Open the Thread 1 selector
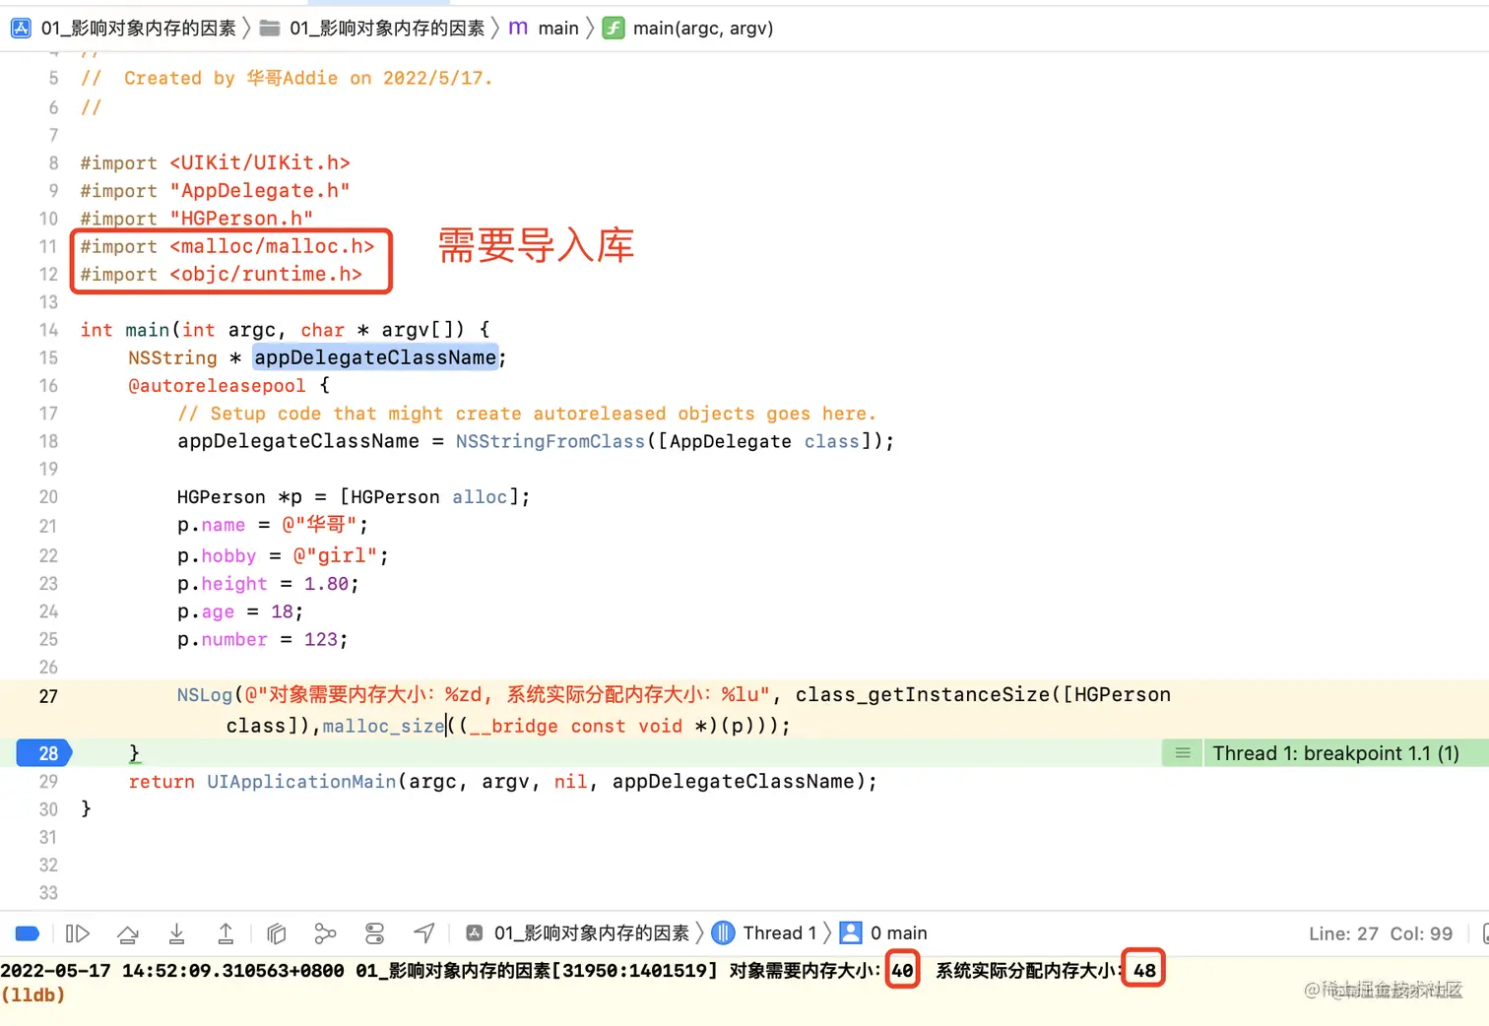 click(x=765, y=933)
